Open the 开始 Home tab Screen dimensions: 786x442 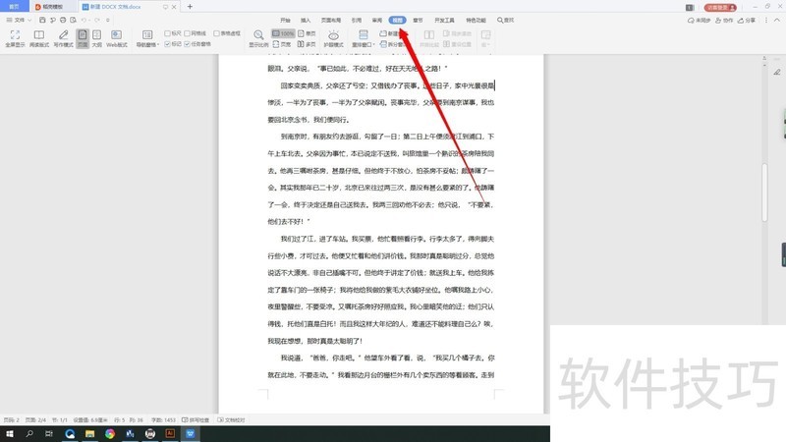coord(285,21)
